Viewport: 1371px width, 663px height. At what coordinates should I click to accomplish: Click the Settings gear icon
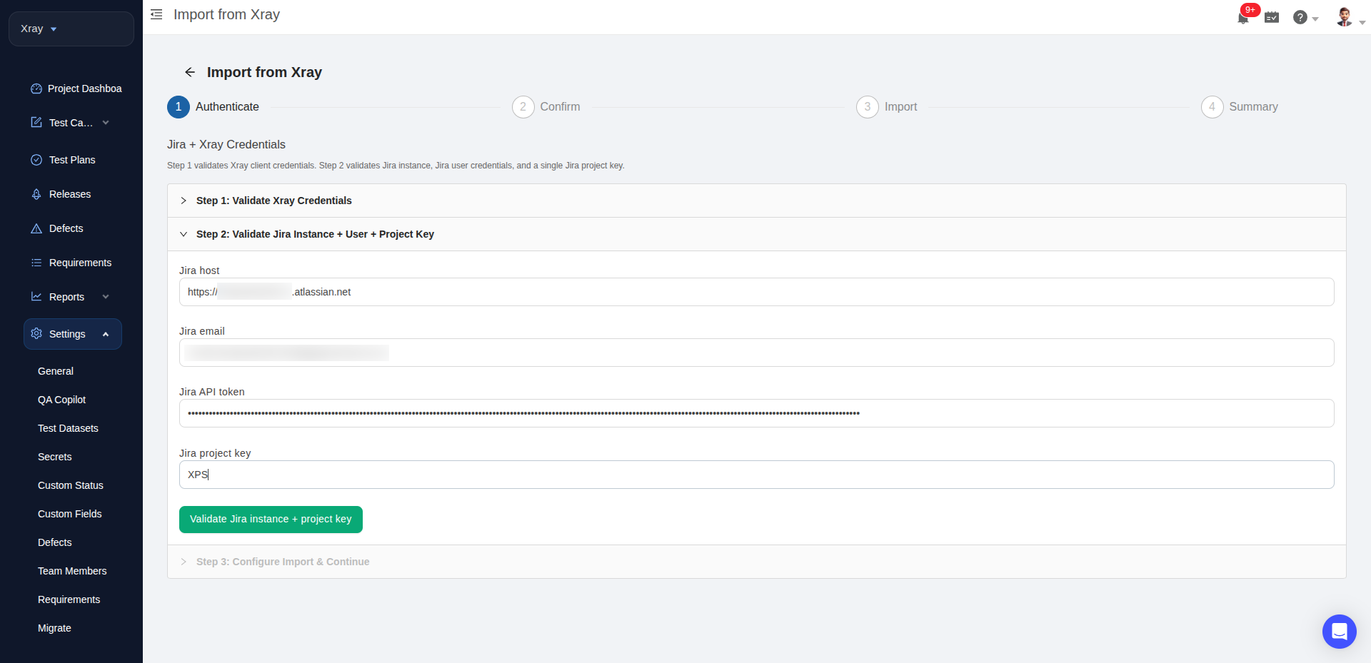36,334
